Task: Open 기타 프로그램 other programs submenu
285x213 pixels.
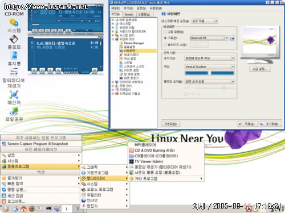Action: click(166, 178)
